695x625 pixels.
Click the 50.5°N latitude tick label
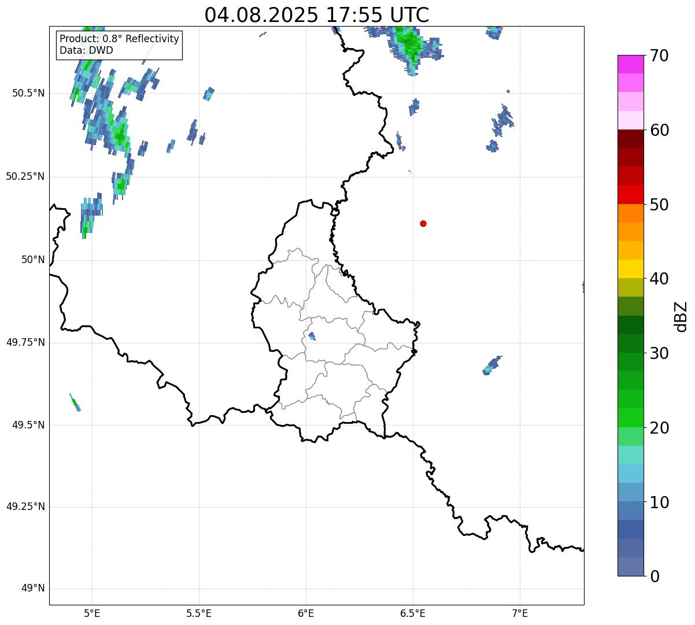[25, 93]
